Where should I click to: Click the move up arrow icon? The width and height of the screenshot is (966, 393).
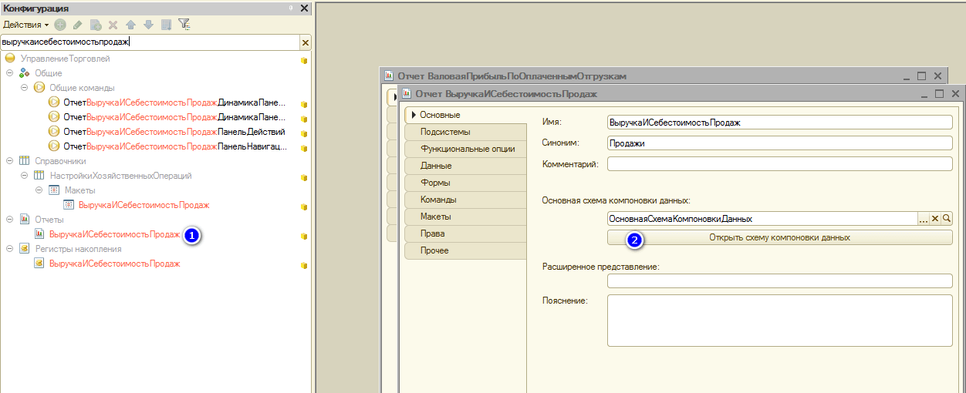(x=131, y=25)
